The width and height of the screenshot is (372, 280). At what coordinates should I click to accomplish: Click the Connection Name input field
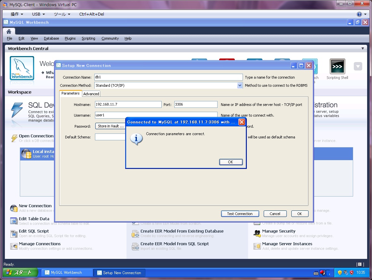(x=168, y=77)
